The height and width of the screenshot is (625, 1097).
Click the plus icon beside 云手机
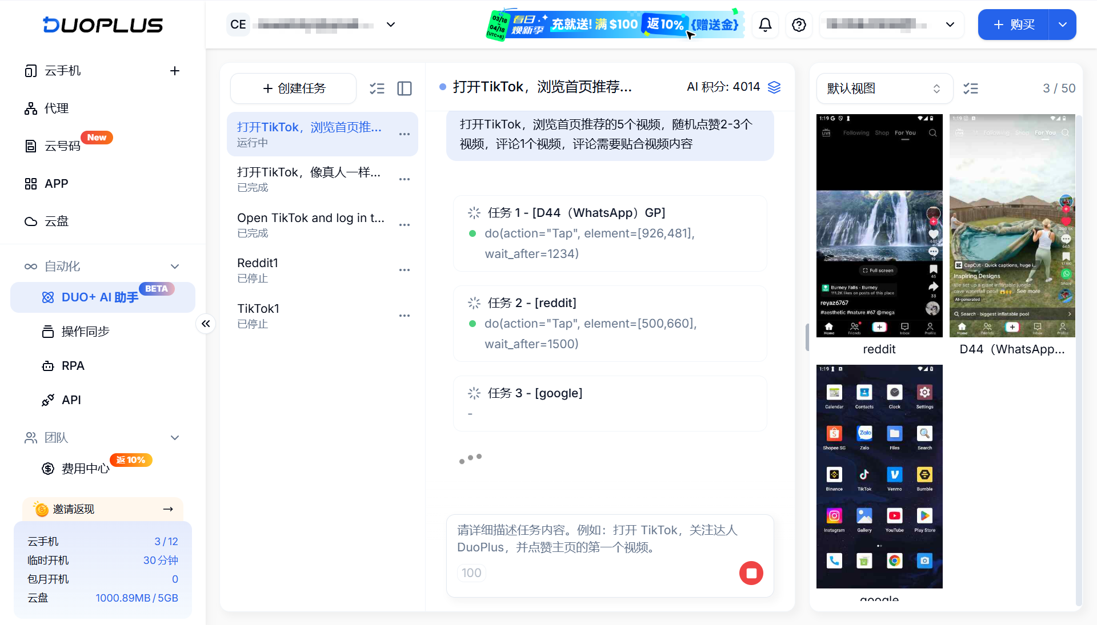pyautogui.click(x=175, y=71)
